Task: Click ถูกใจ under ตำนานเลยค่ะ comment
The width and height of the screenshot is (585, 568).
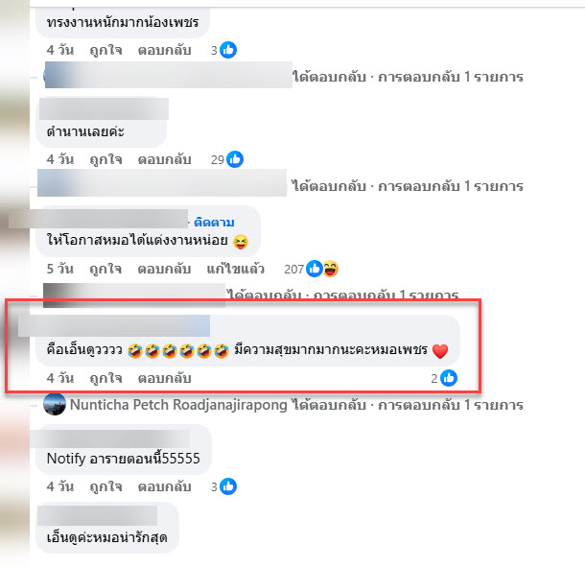Action: coord(105,159)
